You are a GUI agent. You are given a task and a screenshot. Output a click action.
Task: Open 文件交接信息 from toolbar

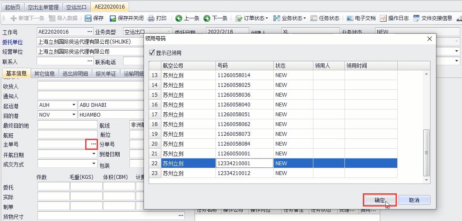[x=433, y=18]
